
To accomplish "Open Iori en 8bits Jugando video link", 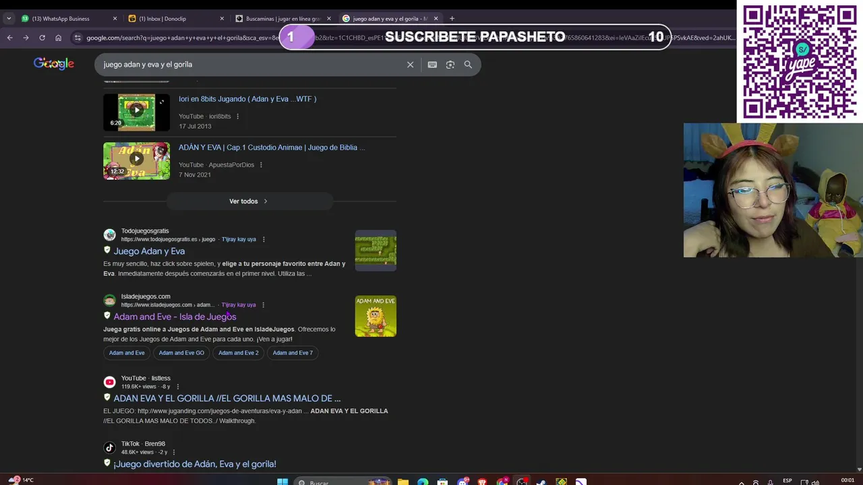I will coord(247,99).
